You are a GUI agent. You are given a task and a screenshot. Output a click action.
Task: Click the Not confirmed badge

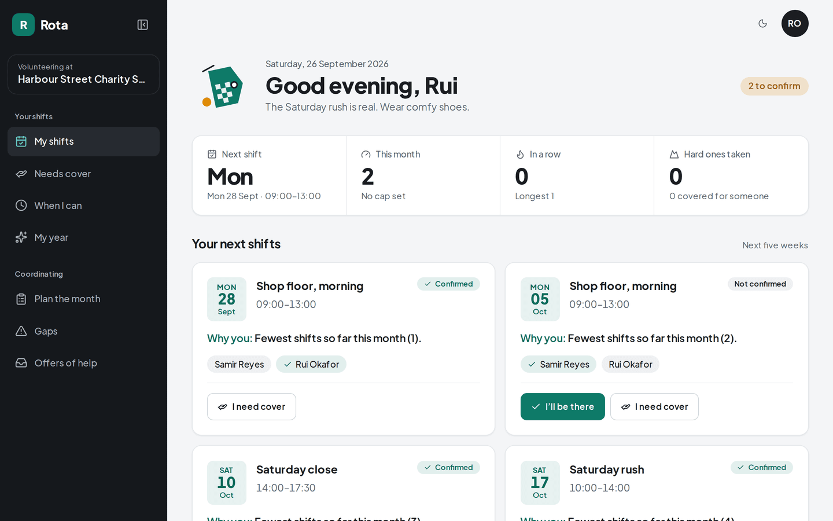(760, 284)
